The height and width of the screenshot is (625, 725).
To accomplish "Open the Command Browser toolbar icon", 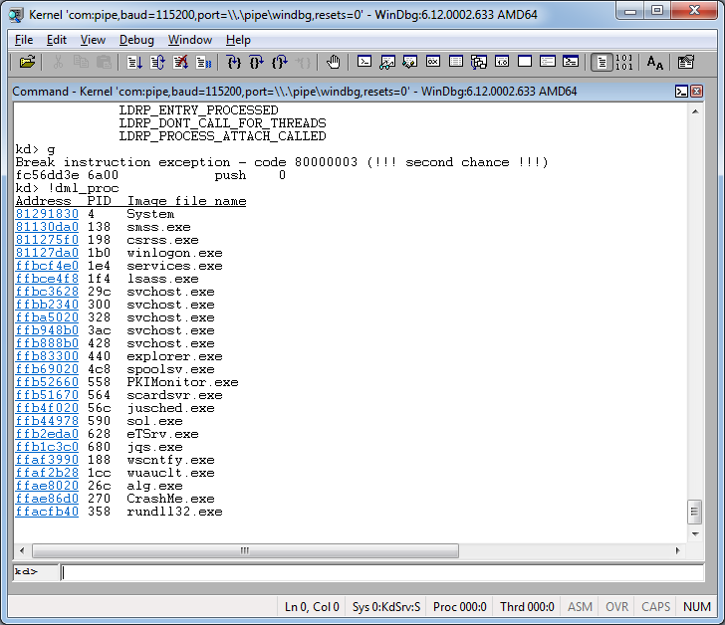I will 571,62.
